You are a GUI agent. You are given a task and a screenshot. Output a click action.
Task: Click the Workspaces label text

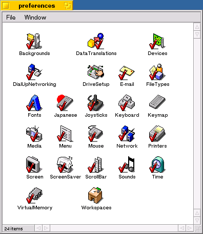pos(96,208)
